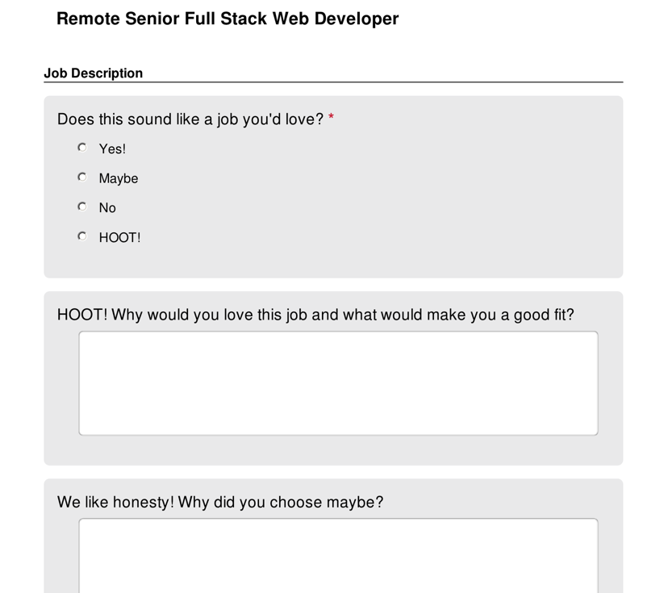
Task: Click the word "Description" in the section heading
Action: click(106, 73)
